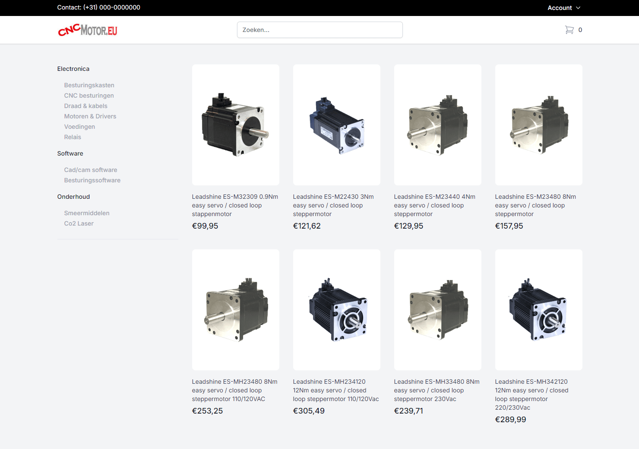Image resolution: width=639 pixels, height=449 pixels.
Task: Click the cart item count 0
Action: (580, 30)
